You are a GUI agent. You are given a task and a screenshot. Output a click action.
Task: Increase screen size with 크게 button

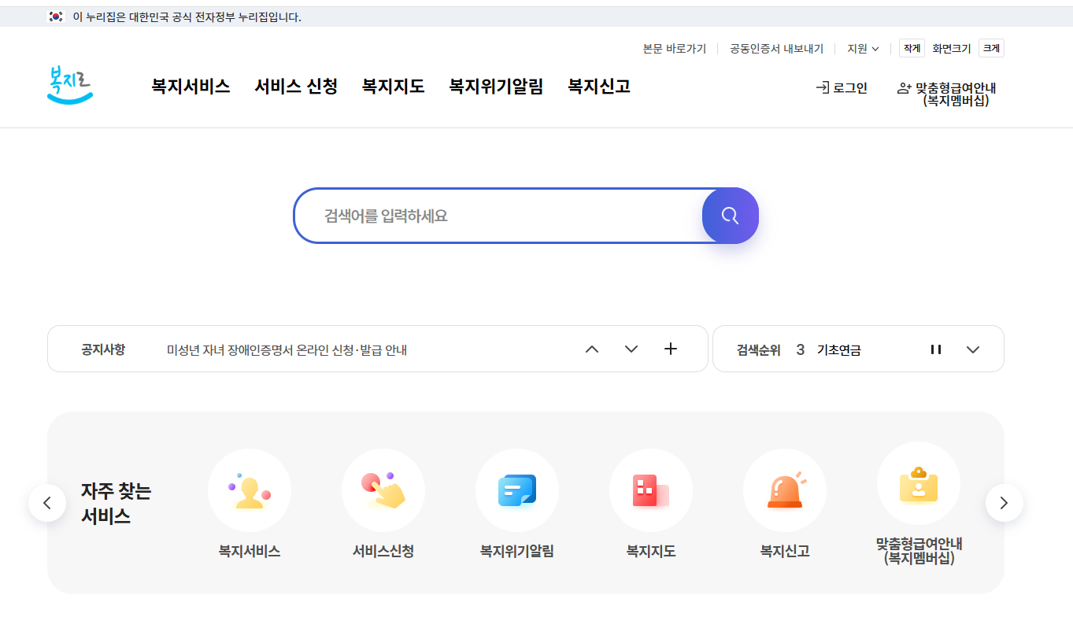click(991, 48)
